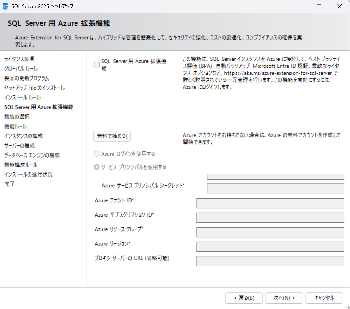Proceed with the 次へ(N) button
Viewport: 350px width, 309px height.
[284, 298]
